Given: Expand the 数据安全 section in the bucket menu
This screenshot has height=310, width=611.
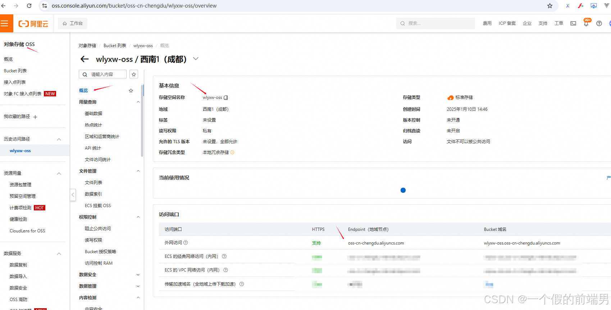Looking at the screenshot, I should pos(138,275).
